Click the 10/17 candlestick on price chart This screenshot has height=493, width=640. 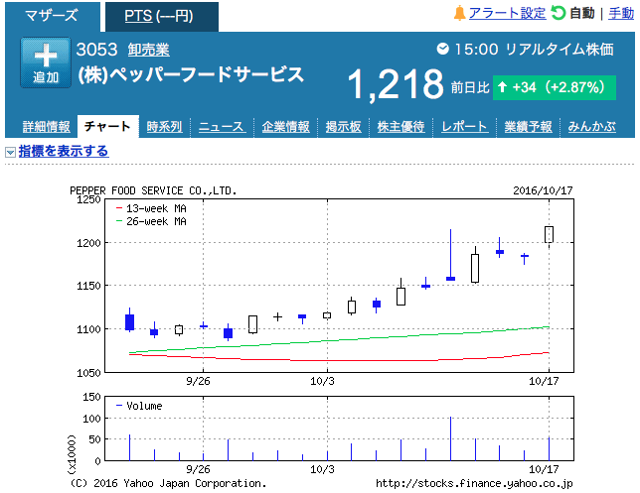[x=549, y=234]
